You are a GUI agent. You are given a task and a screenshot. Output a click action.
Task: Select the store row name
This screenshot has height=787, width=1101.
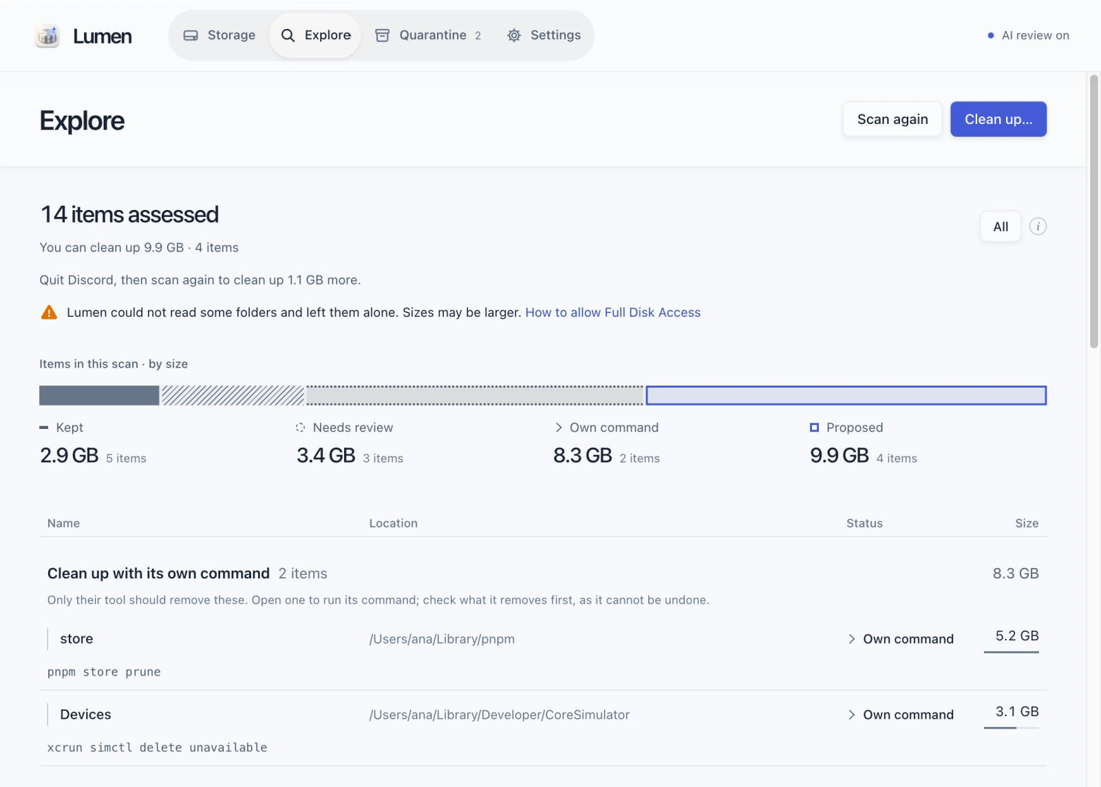(76, 639)
